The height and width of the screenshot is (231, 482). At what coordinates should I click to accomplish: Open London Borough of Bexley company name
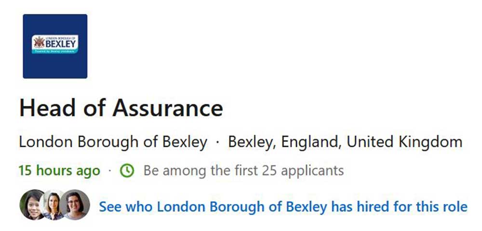113,142
